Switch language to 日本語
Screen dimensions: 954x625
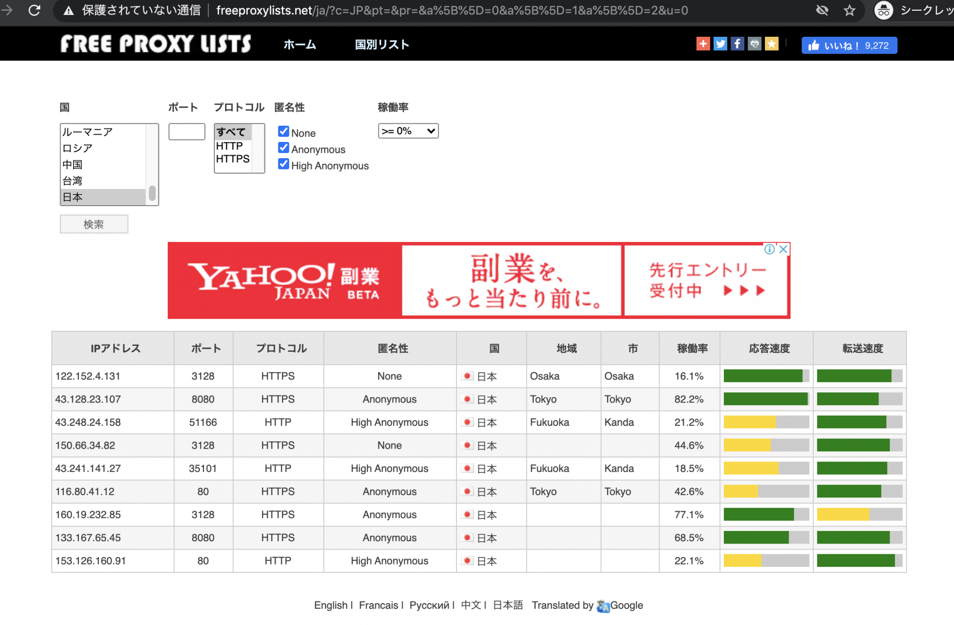(508, 605)
